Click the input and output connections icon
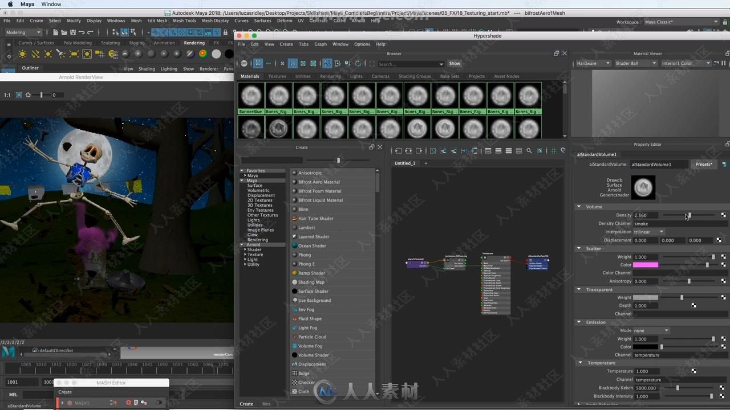 click(408, 151)
